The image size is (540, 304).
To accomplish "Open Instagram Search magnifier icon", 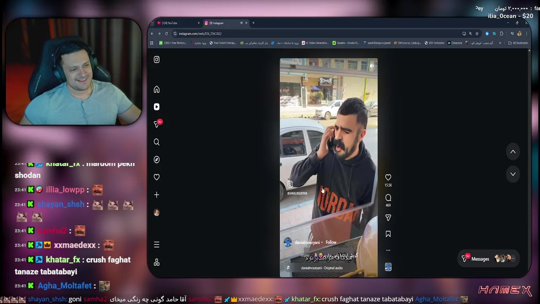I will click(157, 142).
